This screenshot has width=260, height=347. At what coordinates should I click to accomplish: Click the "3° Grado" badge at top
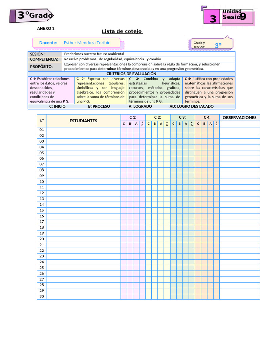click(x=31, y=16)
